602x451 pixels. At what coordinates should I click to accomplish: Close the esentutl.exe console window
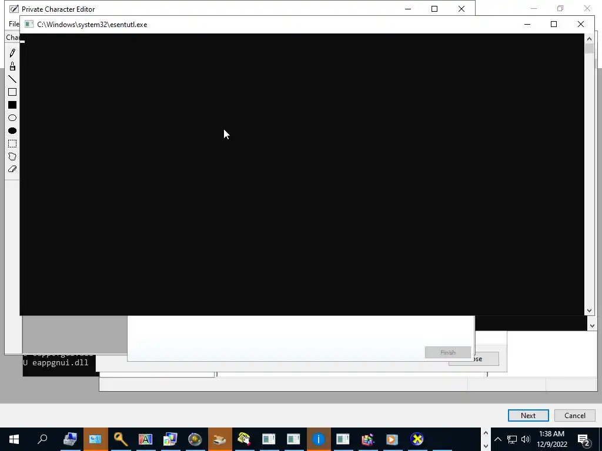coord(580,24)
